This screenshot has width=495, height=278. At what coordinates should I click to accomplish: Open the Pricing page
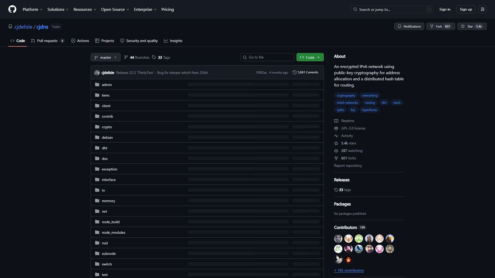coord(168,9)
